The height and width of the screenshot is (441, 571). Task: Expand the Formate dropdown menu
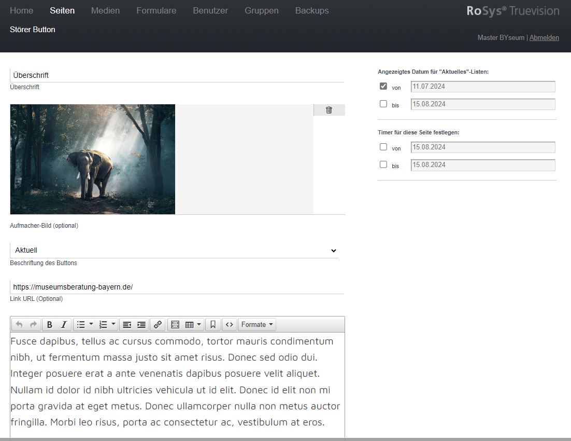click(x=257, y=325)
